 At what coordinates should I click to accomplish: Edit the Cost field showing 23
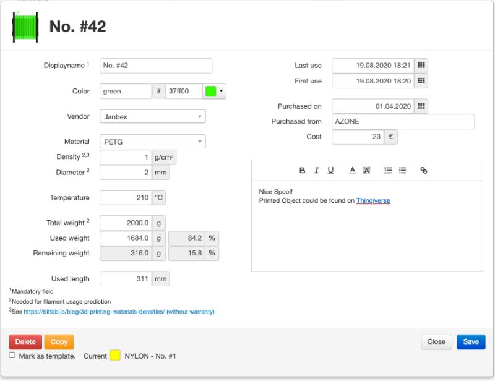(358, 137)
